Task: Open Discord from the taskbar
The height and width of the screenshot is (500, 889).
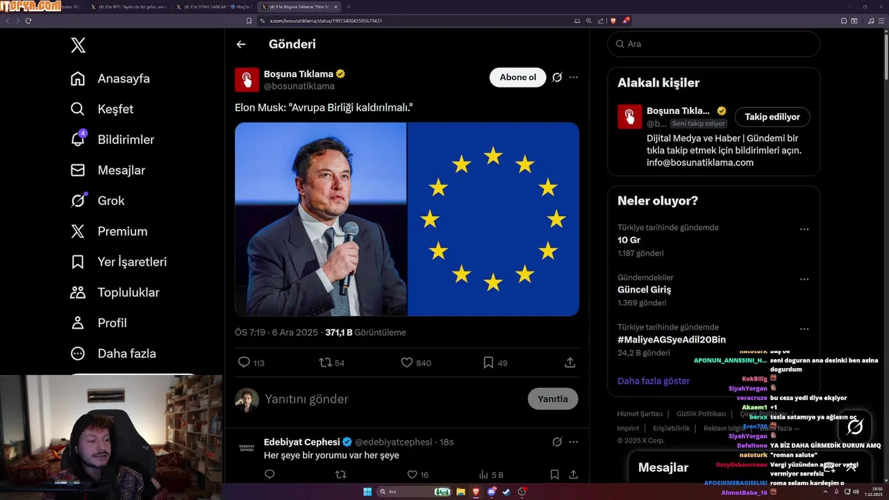Action: 491,492
